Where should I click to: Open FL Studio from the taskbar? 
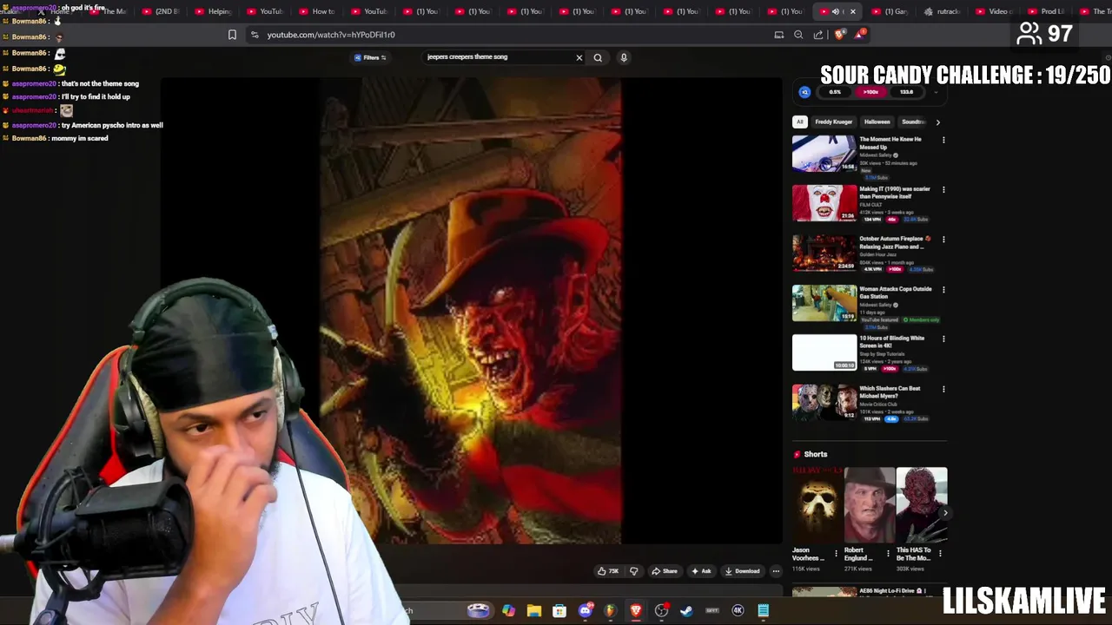[x=610, y=610]
